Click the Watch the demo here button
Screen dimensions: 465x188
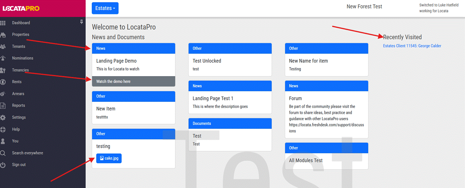pos(134,81)
